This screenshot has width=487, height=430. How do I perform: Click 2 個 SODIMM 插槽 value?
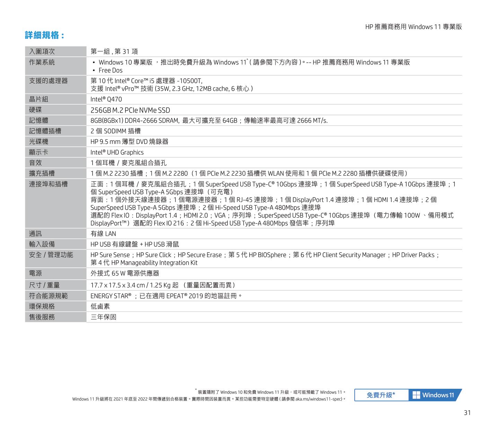[x=115, y=131]
